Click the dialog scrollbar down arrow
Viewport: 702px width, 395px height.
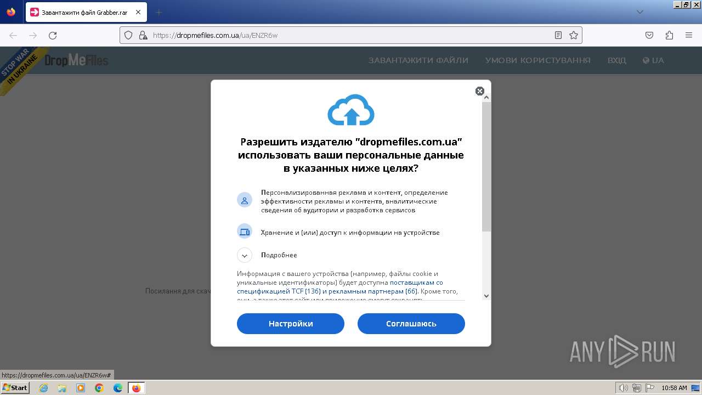click(x=486, y=296)
